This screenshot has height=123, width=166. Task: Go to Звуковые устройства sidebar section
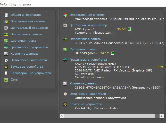(x=27, y=67)
